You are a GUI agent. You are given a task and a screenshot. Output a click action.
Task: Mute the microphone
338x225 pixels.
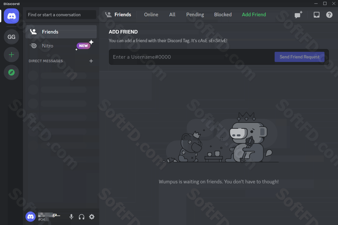click(x=72, y=217)
